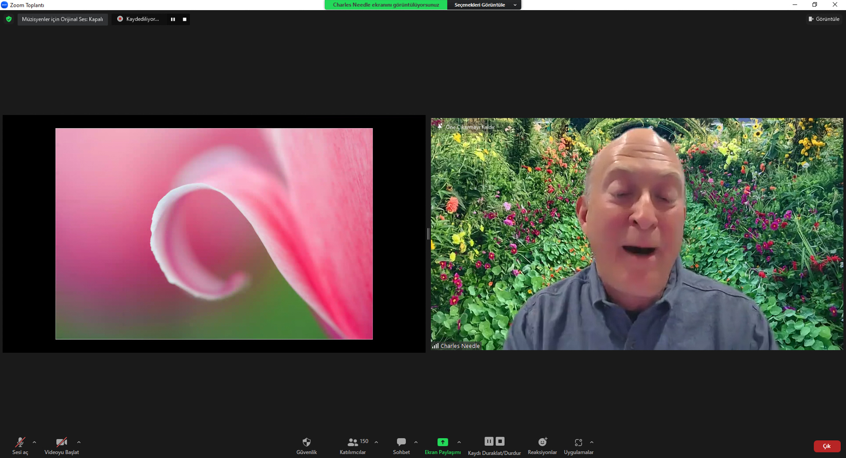Expand chat options arrow next to Sohbet
This screenshot has width=846, height=458.
416,442
